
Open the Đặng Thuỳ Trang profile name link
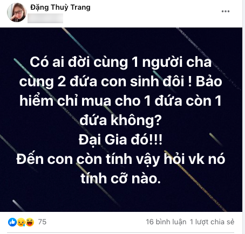pyautogui.click(x=60, y=8)
